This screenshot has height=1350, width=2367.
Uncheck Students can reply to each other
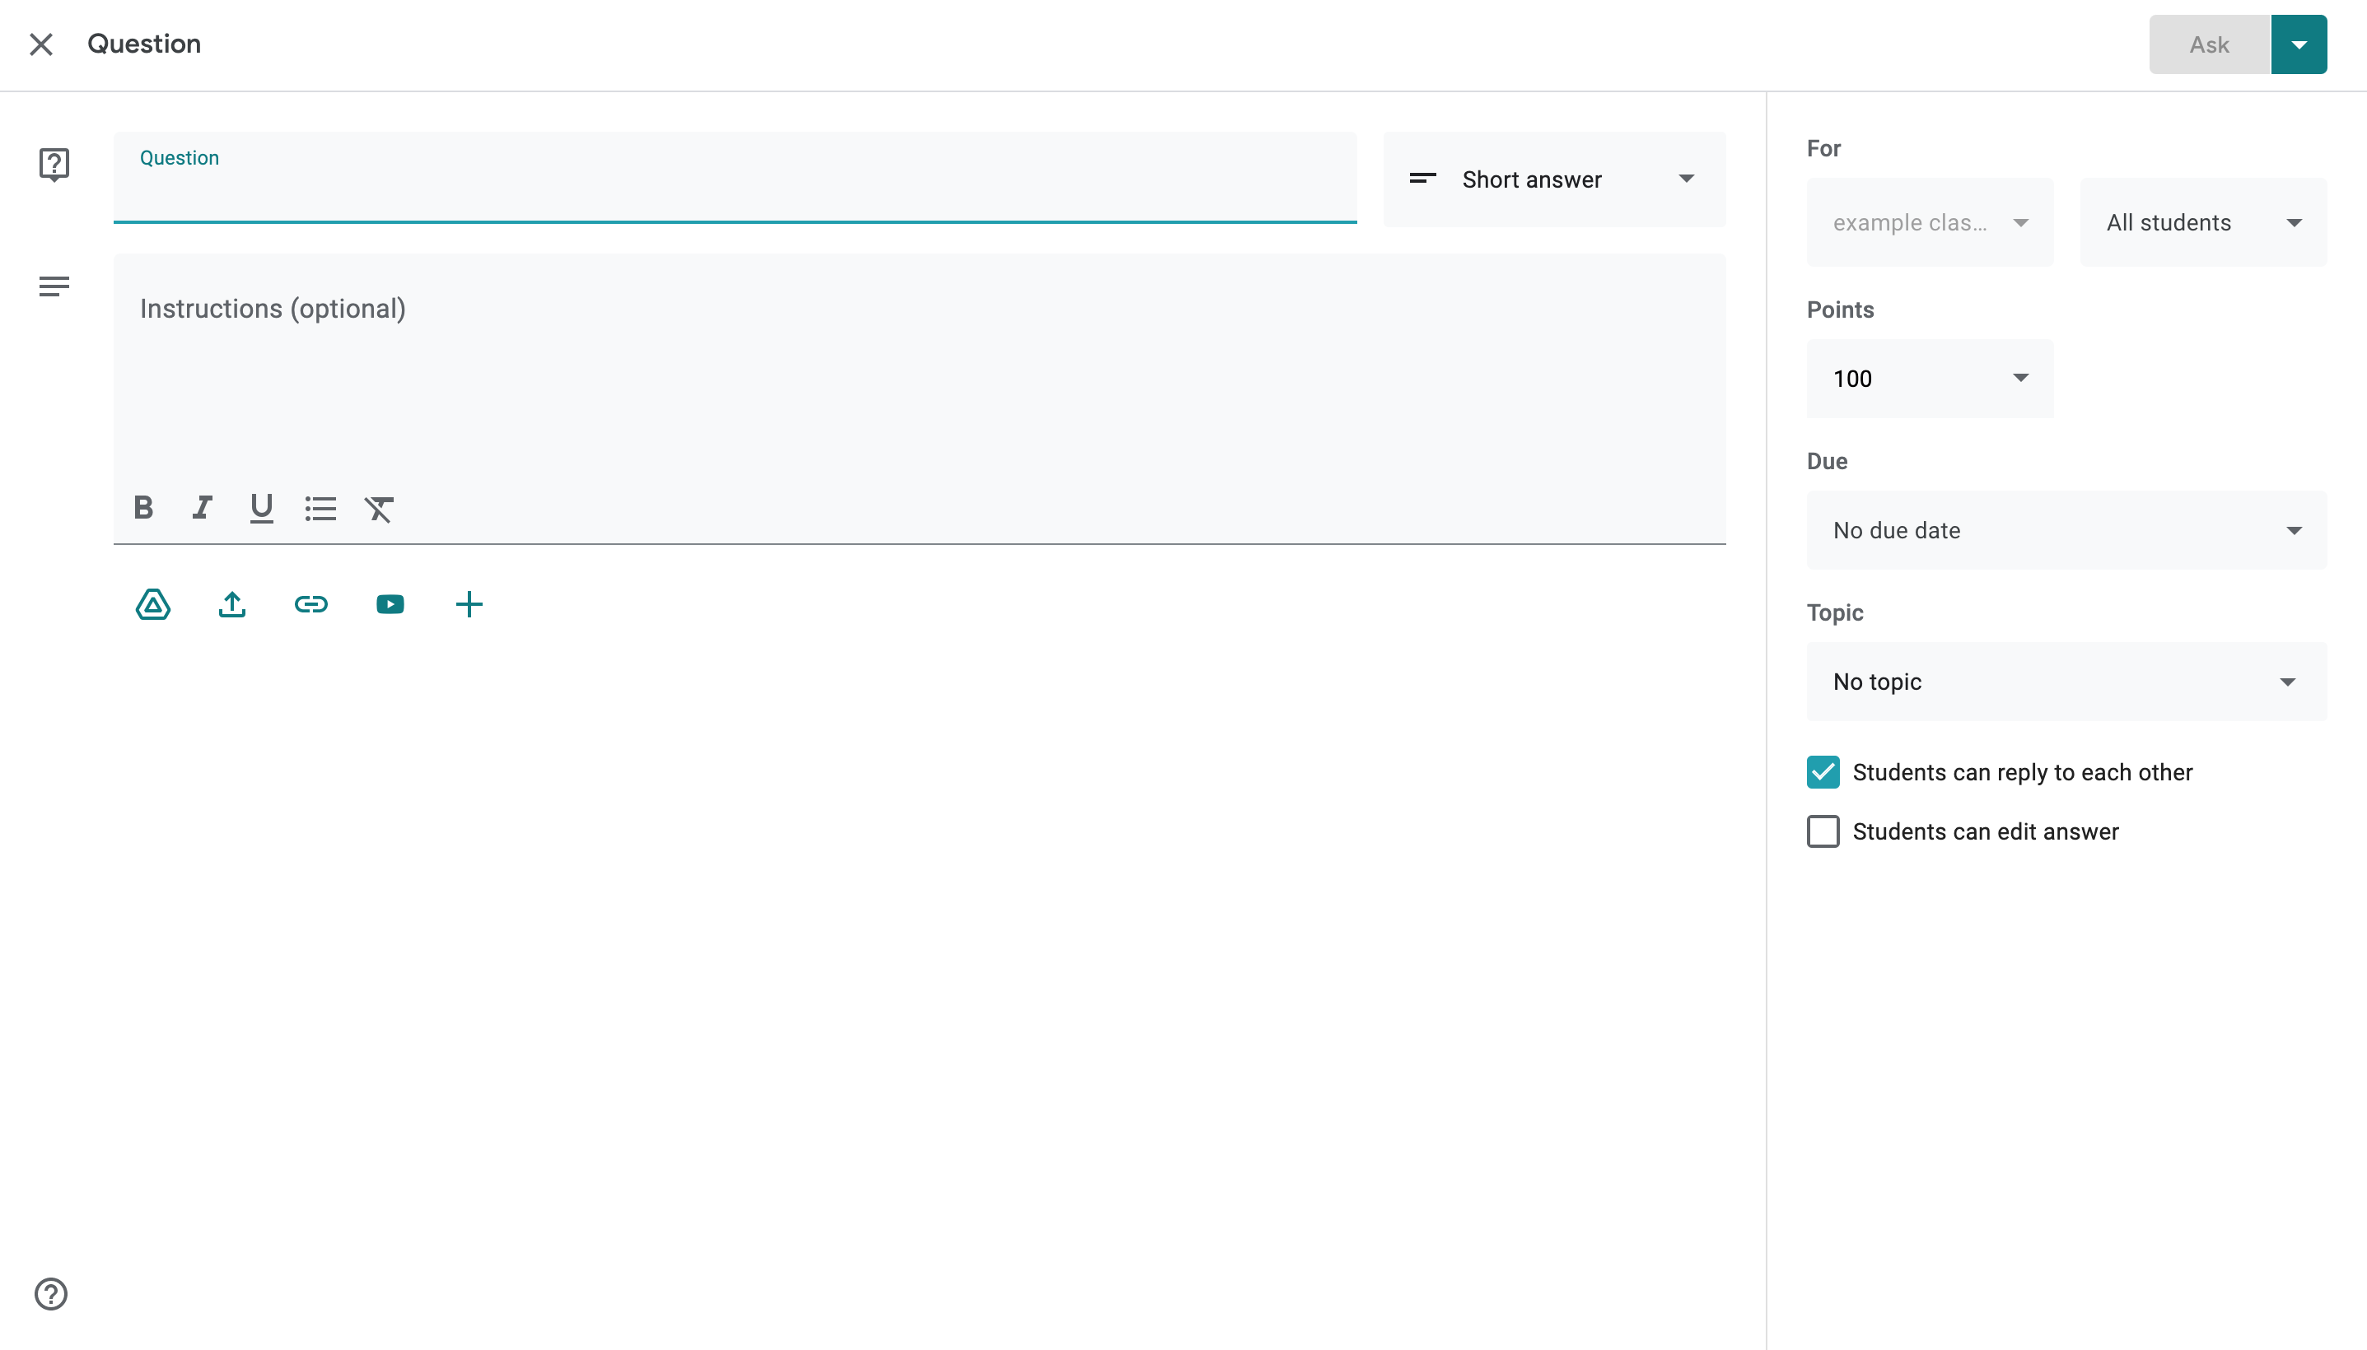(1823, 772)
